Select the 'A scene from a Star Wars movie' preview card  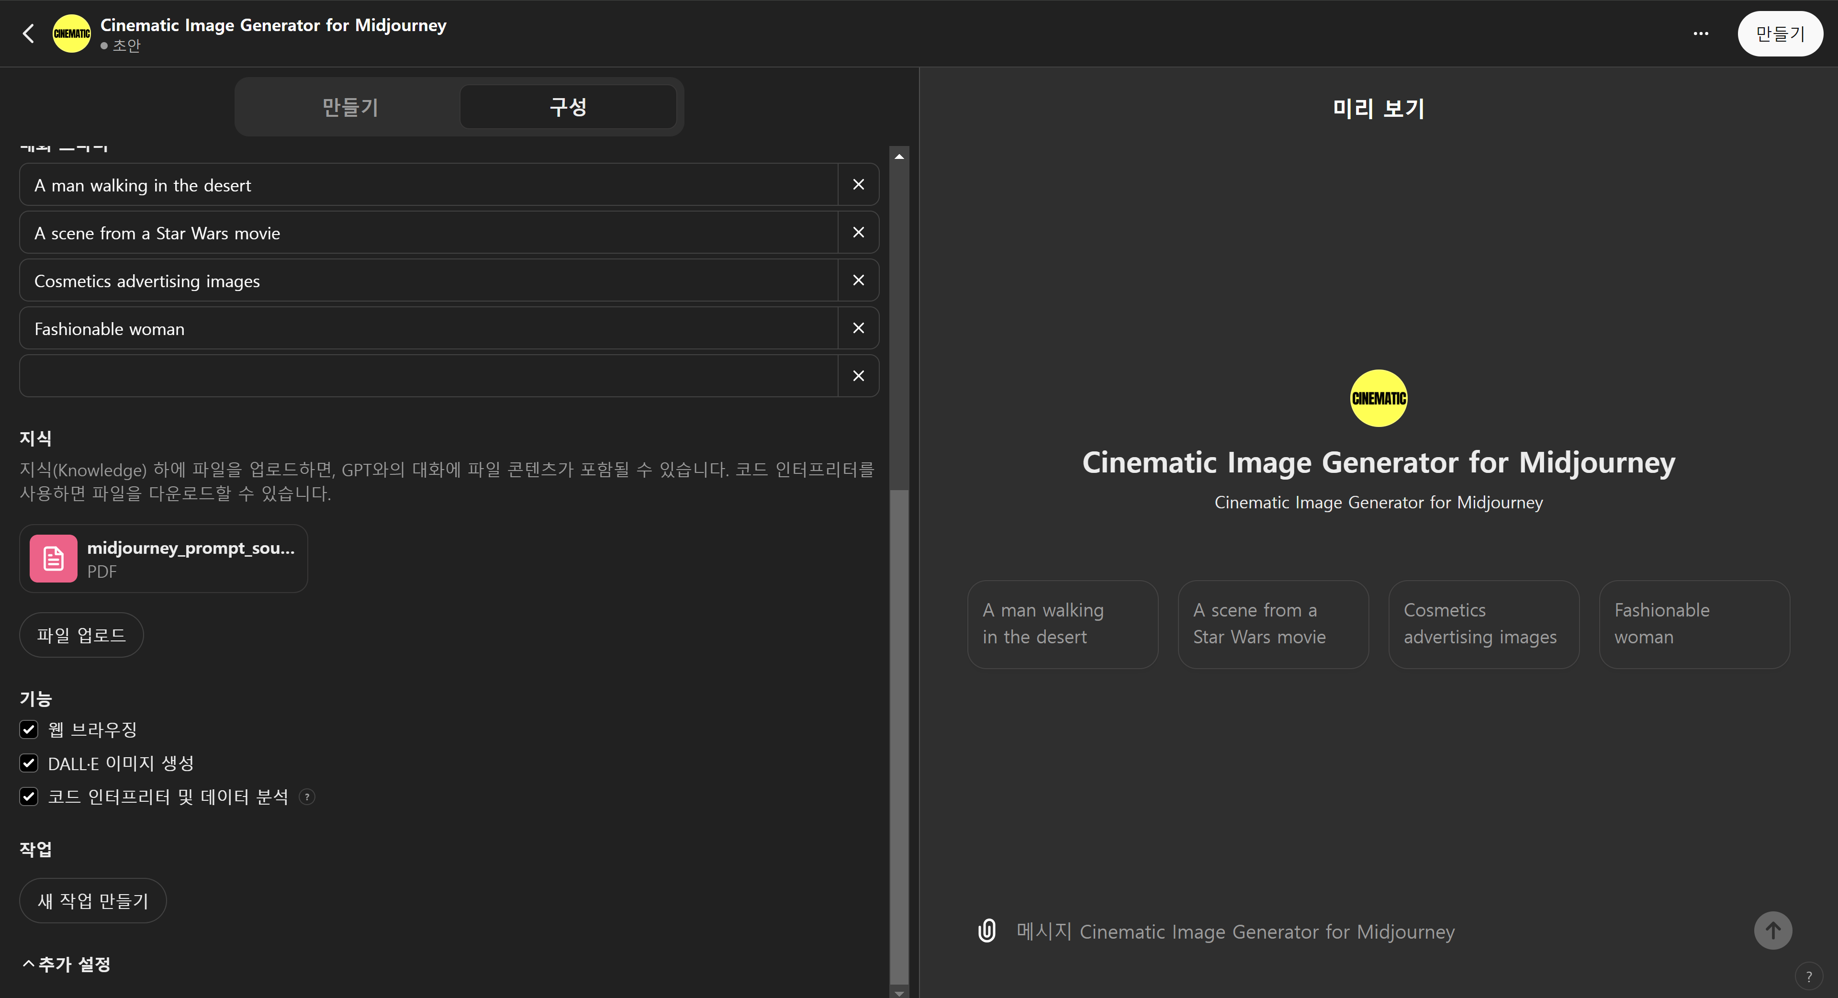(1273, 624)
